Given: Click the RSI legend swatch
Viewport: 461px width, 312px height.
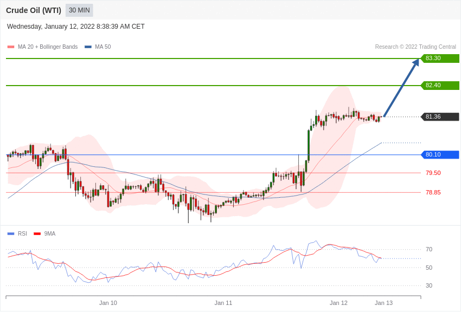Looking at the screenshot, I should click(x=11, y=233).
